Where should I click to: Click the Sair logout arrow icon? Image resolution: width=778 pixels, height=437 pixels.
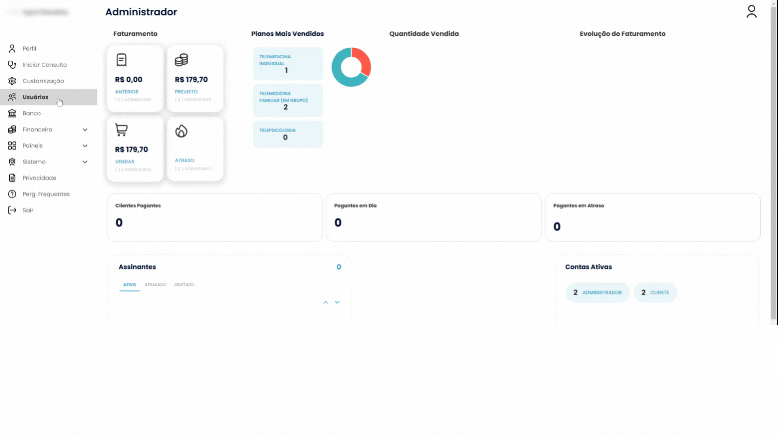[12, 210]
